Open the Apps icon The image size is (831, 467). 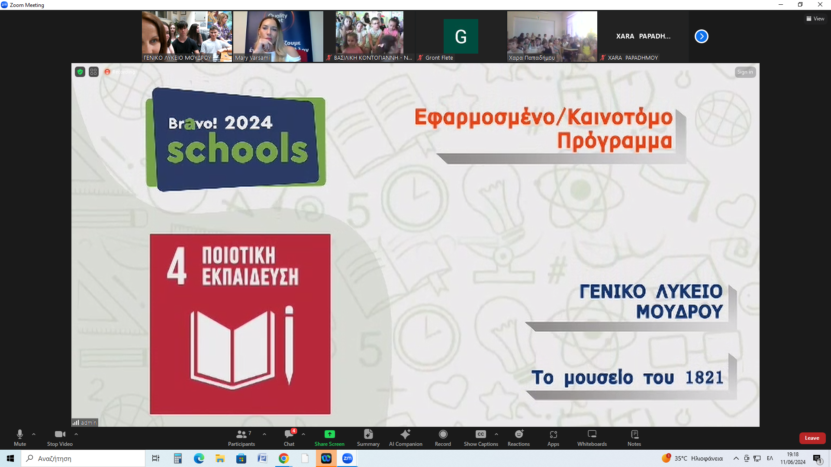553,434
